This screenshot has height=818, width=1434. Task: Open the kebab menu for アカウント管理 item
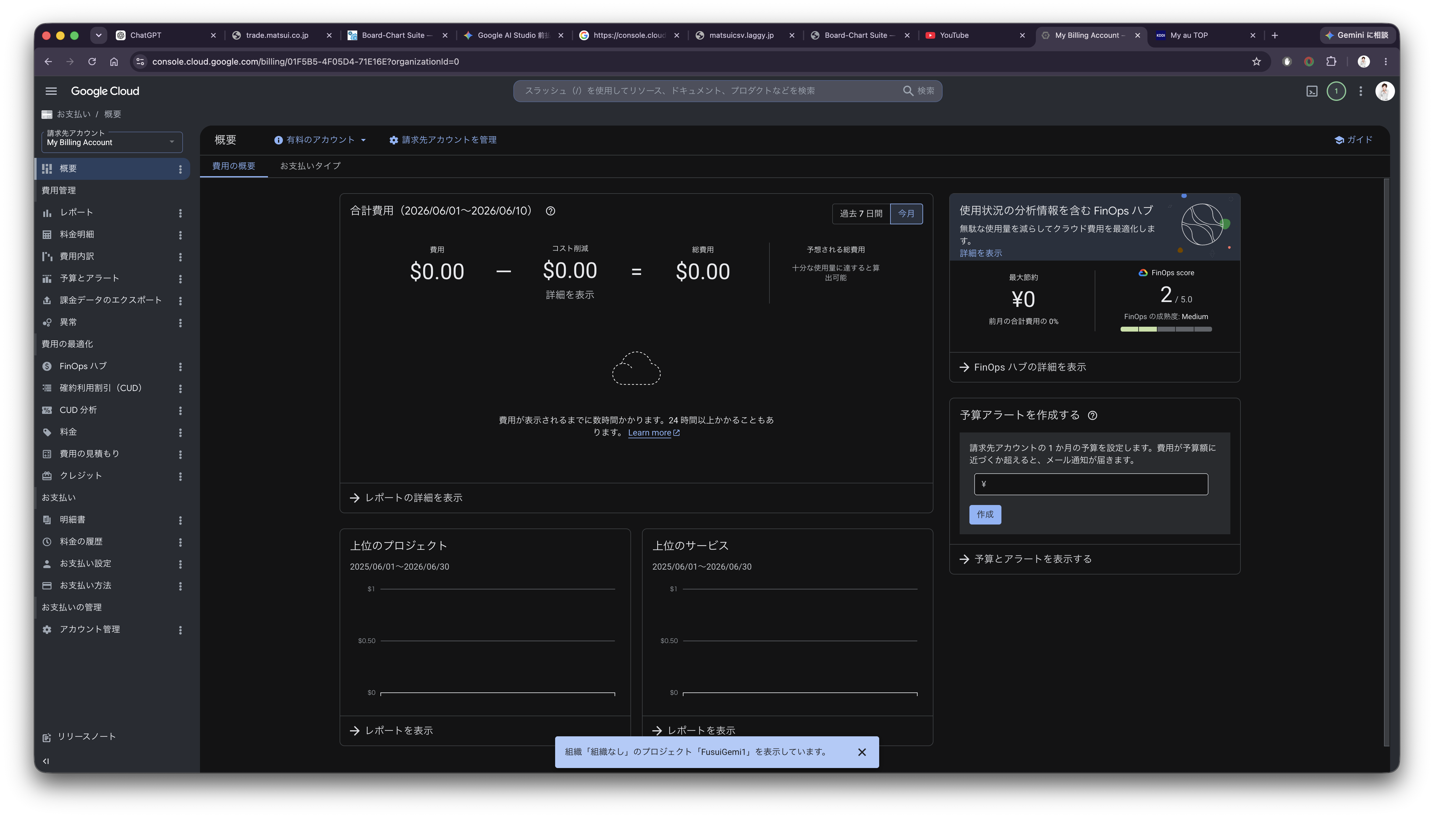coord(180,630)
